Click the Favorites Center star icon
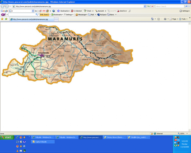 tap(2, 19)
